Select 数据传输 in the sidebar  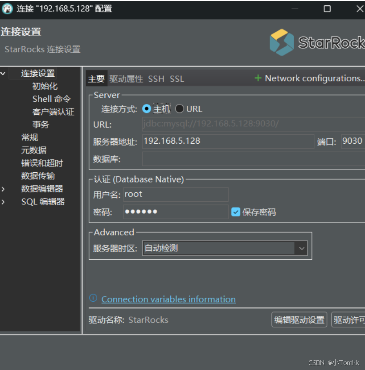tap(38, 176)
